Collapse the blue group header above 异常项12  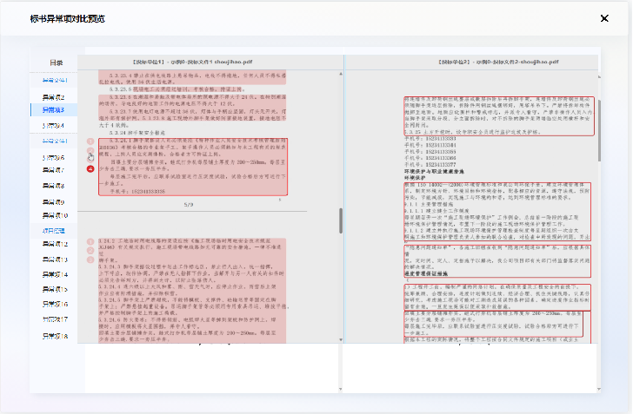tap(56, 230)
